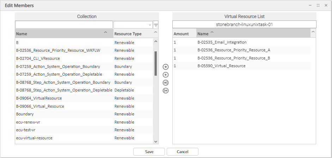Click the Amount column header
The width and height of the screenshot is (332, 158).
click(181, 34)
